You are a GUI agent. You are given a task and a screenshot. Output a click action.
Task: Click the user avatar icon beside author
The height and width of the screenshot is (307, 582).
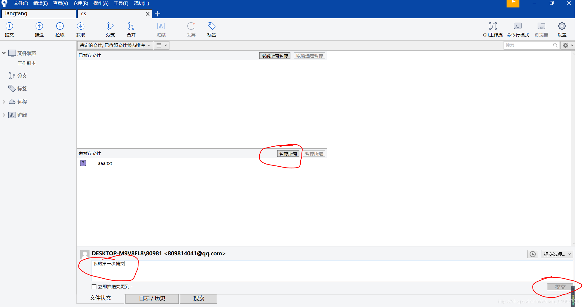(x=85, y=254)
